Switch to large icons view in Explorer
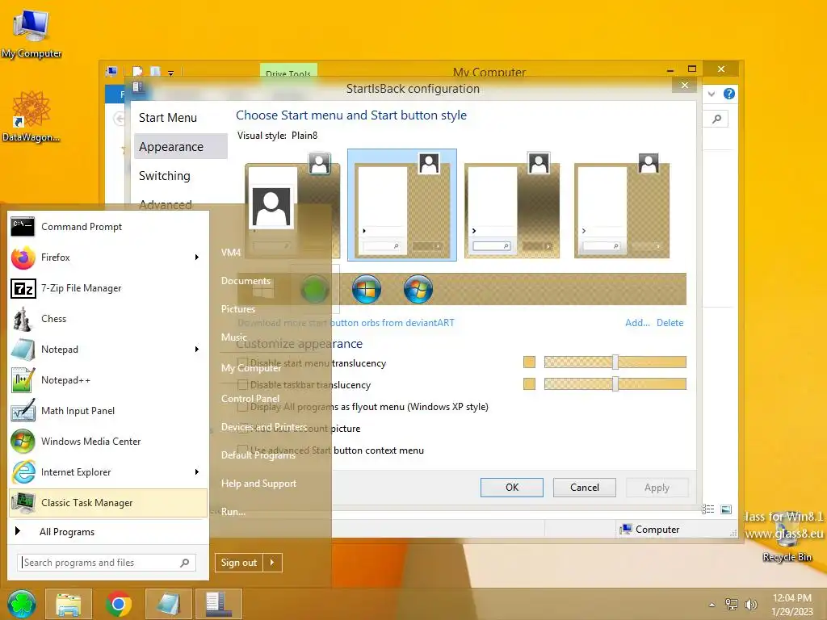The width and height of the screenshot is (827, 620). [x=726, y=509]
